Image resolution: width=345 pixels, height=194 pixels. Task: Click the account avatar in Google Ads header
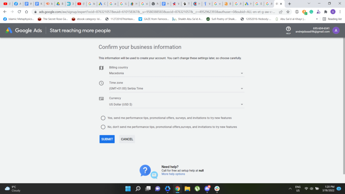coord(336,30)
